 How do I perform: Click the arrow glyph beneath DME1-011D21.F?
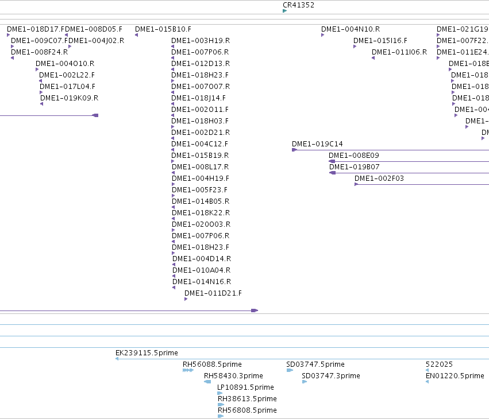pos(186,300)
